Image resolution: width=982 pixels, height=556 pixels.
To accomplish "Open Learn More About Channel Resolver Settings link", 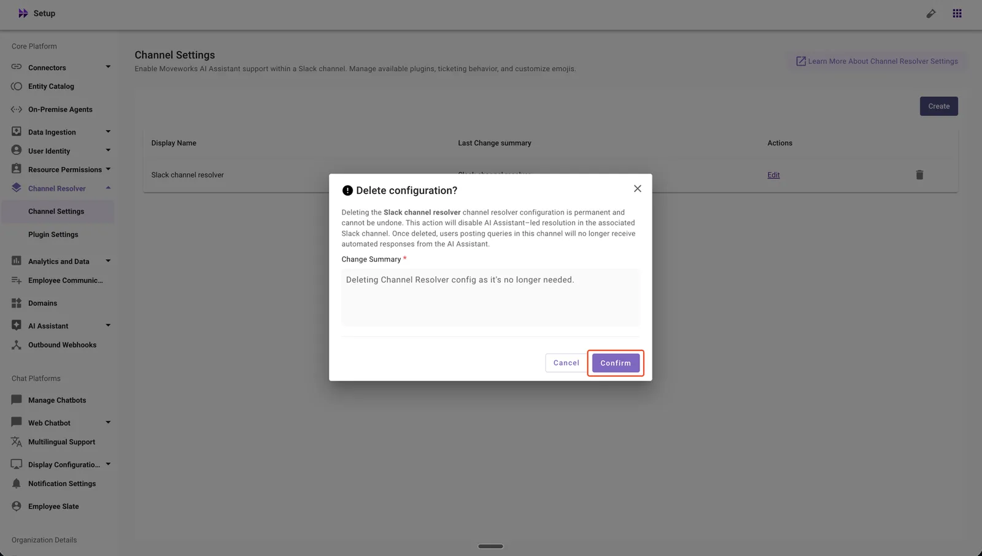I will [876, 61].
